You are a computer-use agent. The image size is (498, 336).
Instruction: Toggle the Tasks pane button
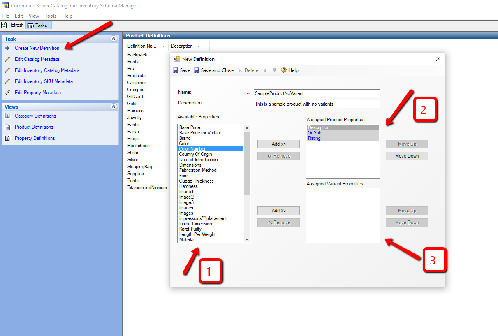(39, 25)
